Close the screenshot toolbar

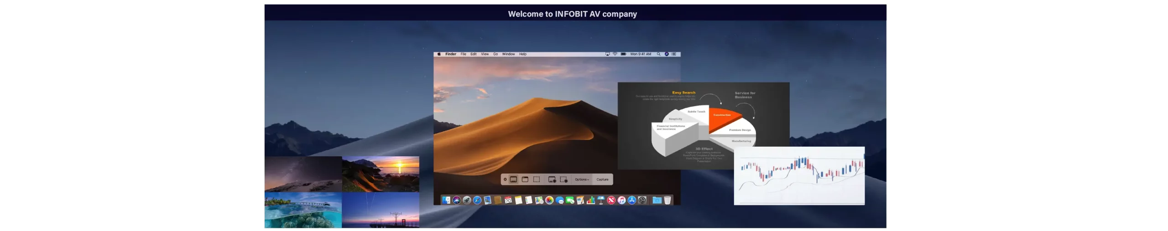coord(505,180)
